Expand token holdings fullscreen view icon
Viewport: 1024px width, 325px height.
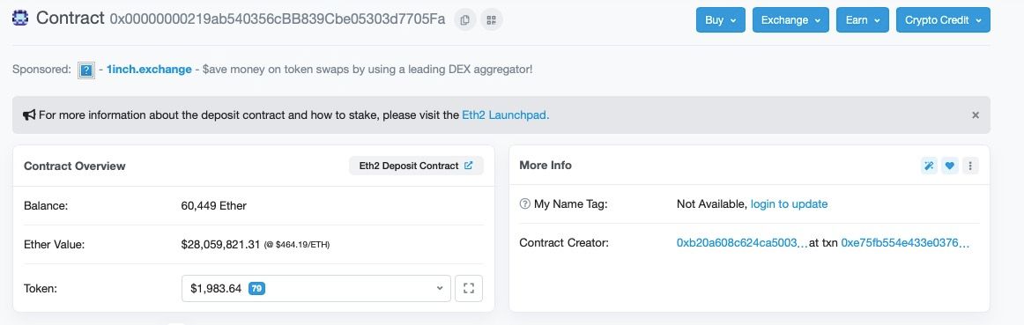(x=468, y=289)
